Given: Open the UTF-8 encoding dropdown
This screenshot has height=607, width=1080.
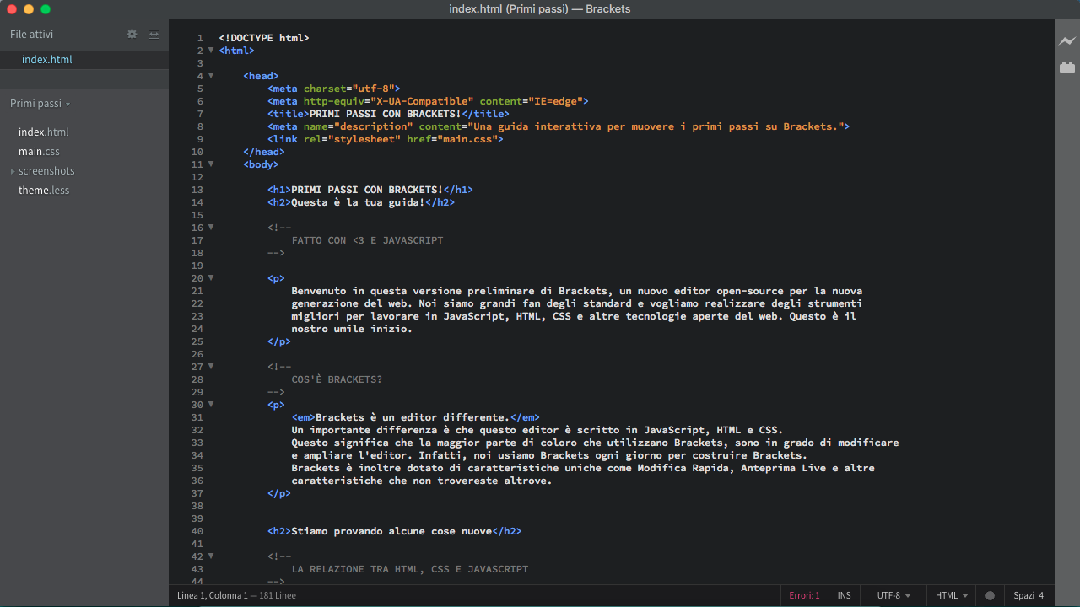Looking at the screenshot, I should pyautogui.click(x=894, y=595).
